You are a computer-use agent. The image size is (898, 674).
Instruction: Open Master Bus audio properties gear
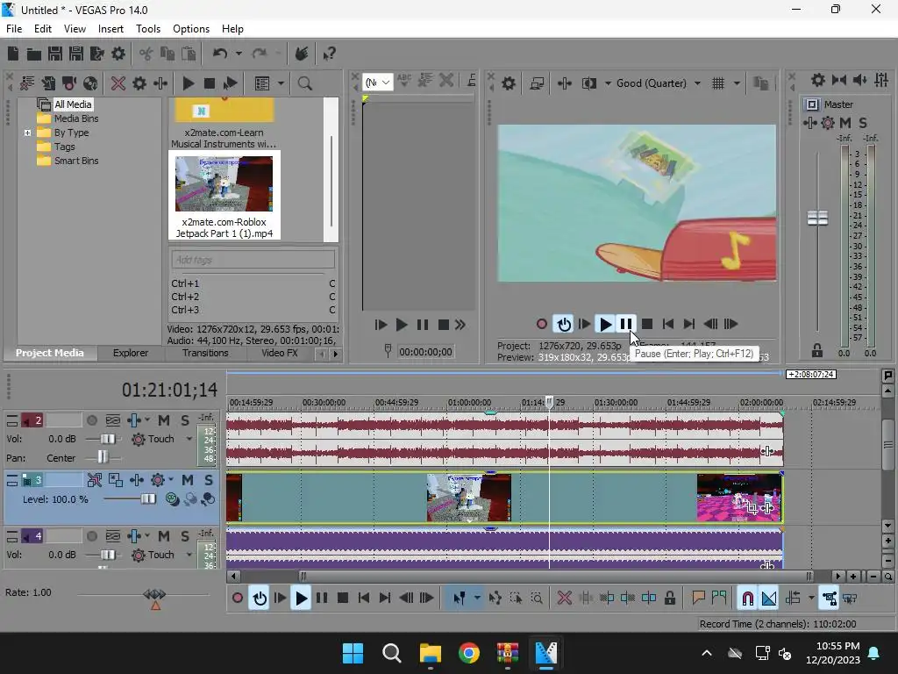coord(818,80)
